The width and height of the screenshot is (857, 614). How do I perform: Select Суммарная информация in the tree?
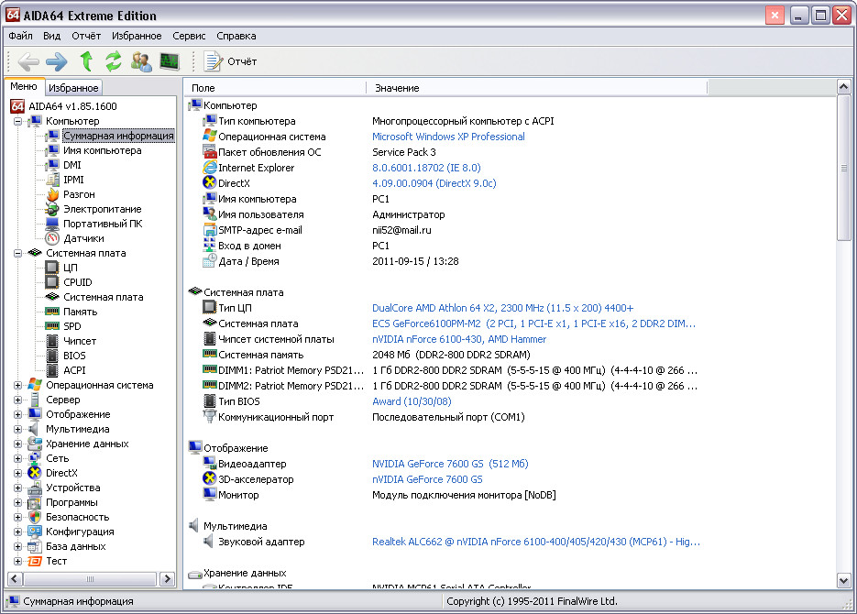point(118,136)
